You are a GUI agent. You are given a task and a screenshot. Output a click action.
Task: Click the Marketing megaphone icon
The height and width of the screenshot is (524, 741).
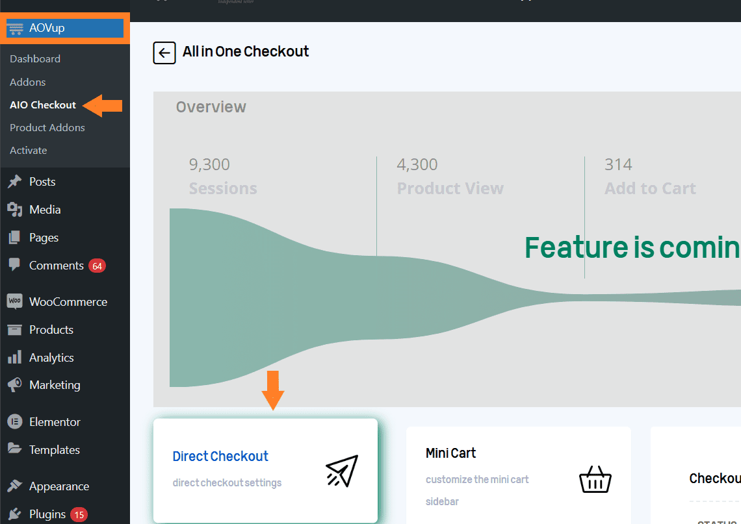tap(15, 385)
